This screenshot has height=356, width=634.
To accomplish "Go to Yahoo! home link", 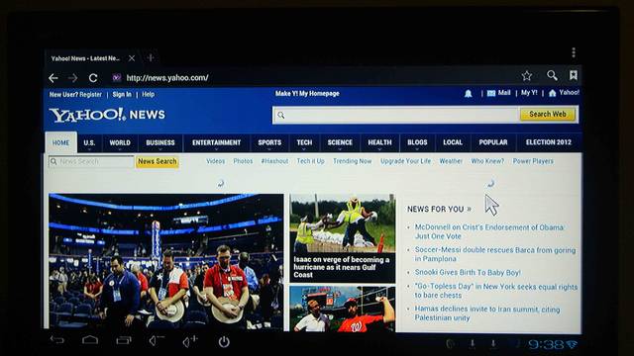I will 564,93.
